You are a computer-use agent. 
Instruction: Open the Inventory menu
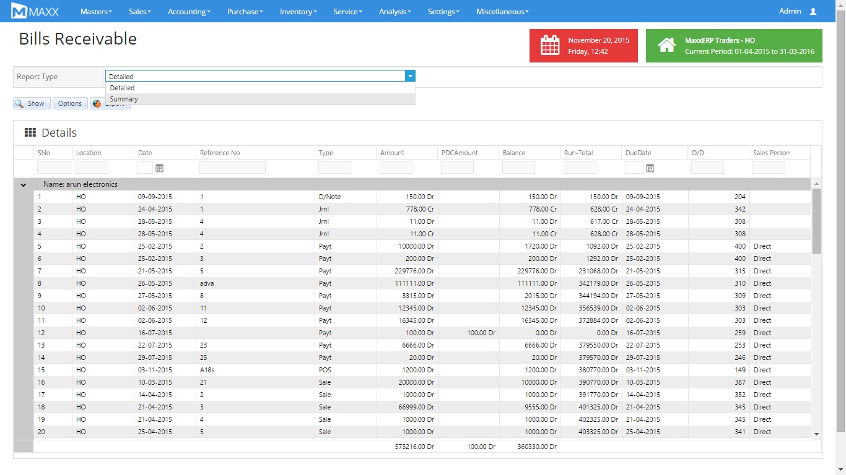pos(298,12)
